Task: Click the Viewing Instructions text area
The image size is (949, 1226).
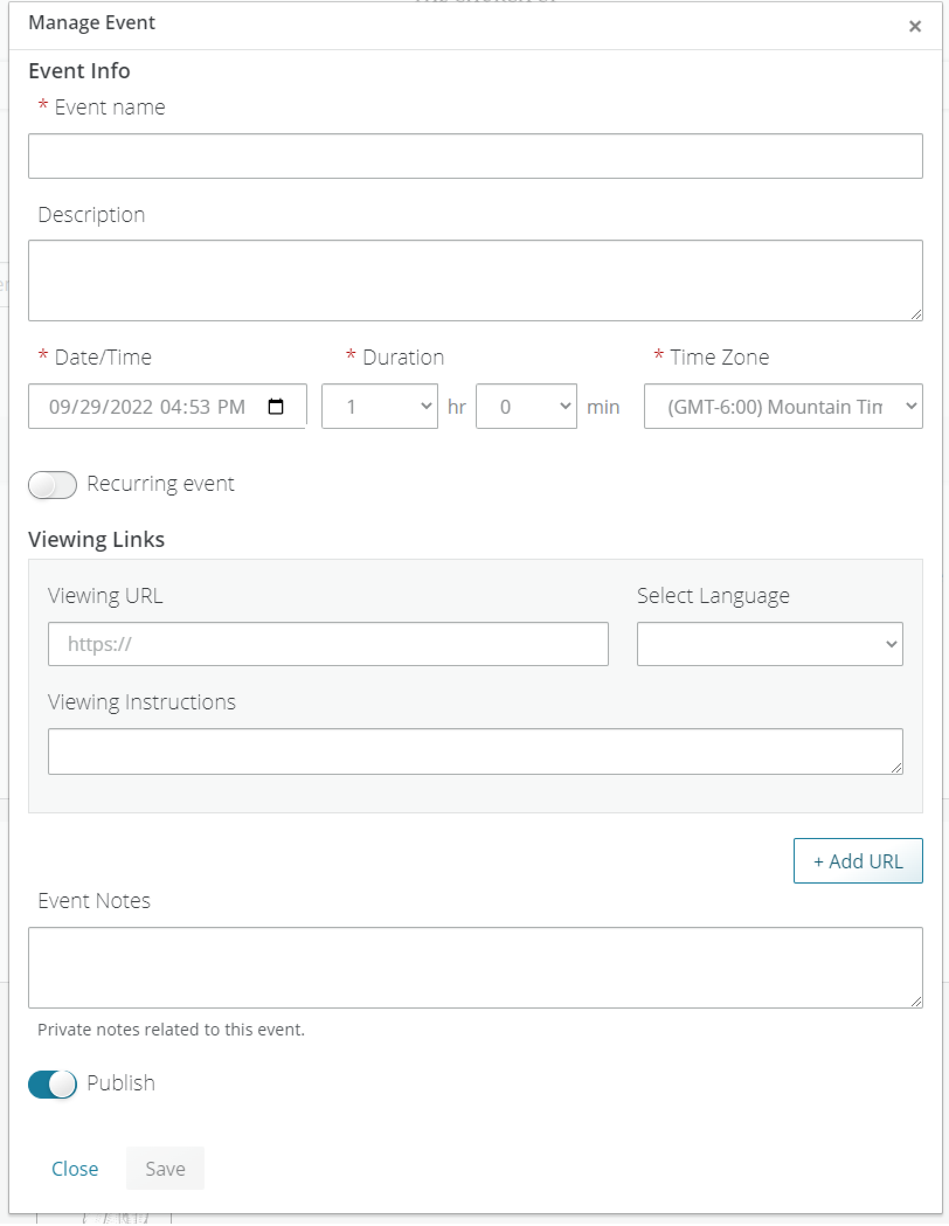Action: point(474,751)
